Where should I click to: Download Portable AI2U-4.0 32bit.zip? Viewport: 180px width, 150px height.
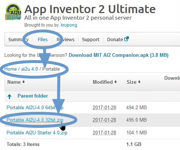(x=35, y=120)
